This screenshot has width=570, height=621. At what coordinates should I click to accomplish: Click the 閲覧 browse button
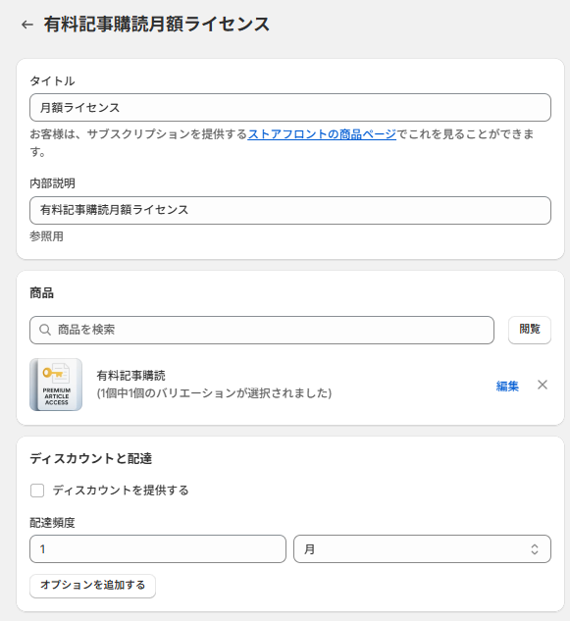(530, 330)
